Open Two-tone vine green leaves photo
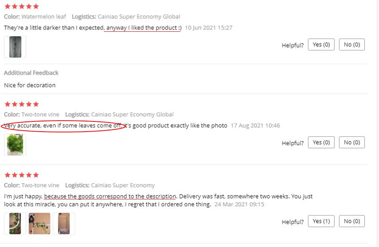The width and height of the screenshot is (379, 247). click(15, 144)
